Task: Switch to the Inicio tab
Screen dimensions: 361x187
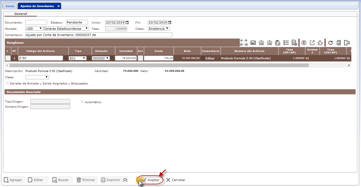Action: (10, 6)
